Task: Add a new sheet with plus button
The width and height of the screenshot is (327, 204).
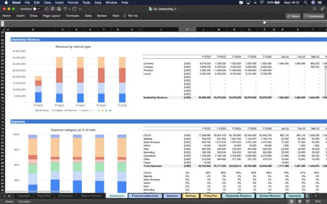Action: click(316, 196)
